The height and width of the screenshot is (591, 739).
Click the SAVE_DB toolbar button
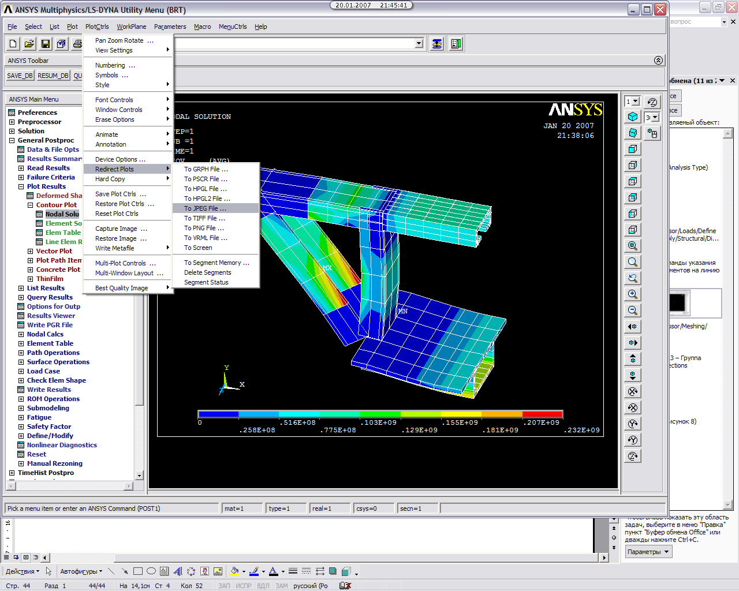(20, 76)
